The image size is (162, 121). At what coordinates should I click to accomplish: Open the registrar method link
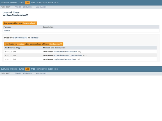pyautogui.click(x=58, y=59)
